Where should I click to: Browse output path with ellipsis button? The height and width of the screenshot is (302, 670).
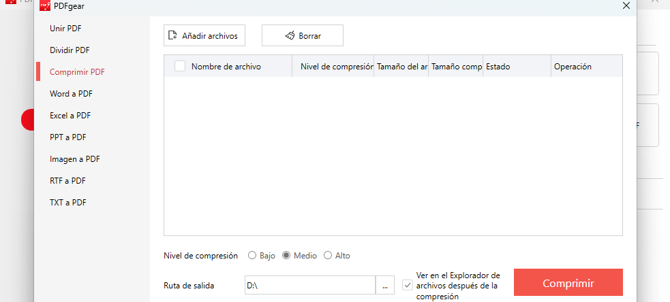click(385, 285)
